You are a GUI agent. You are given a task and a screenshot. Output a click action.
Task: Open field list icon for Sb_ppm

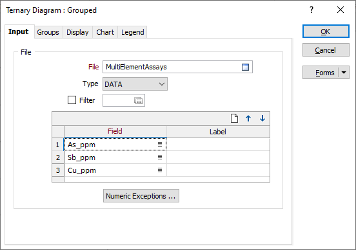[160, 157]
